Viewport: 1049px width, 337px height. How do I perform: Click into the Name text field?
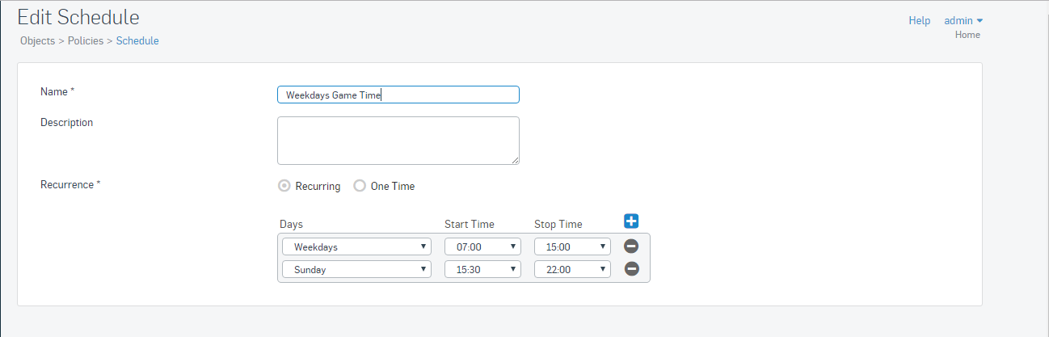(x=398, y=95)
